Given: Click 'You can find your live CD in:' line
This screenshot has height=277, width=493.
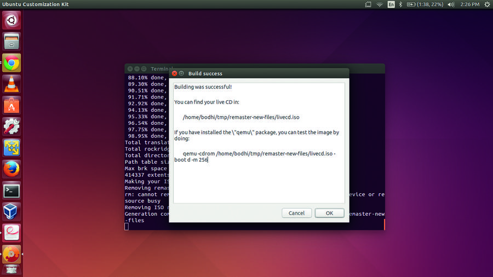Looking at the screenshot, I should 207,102.
